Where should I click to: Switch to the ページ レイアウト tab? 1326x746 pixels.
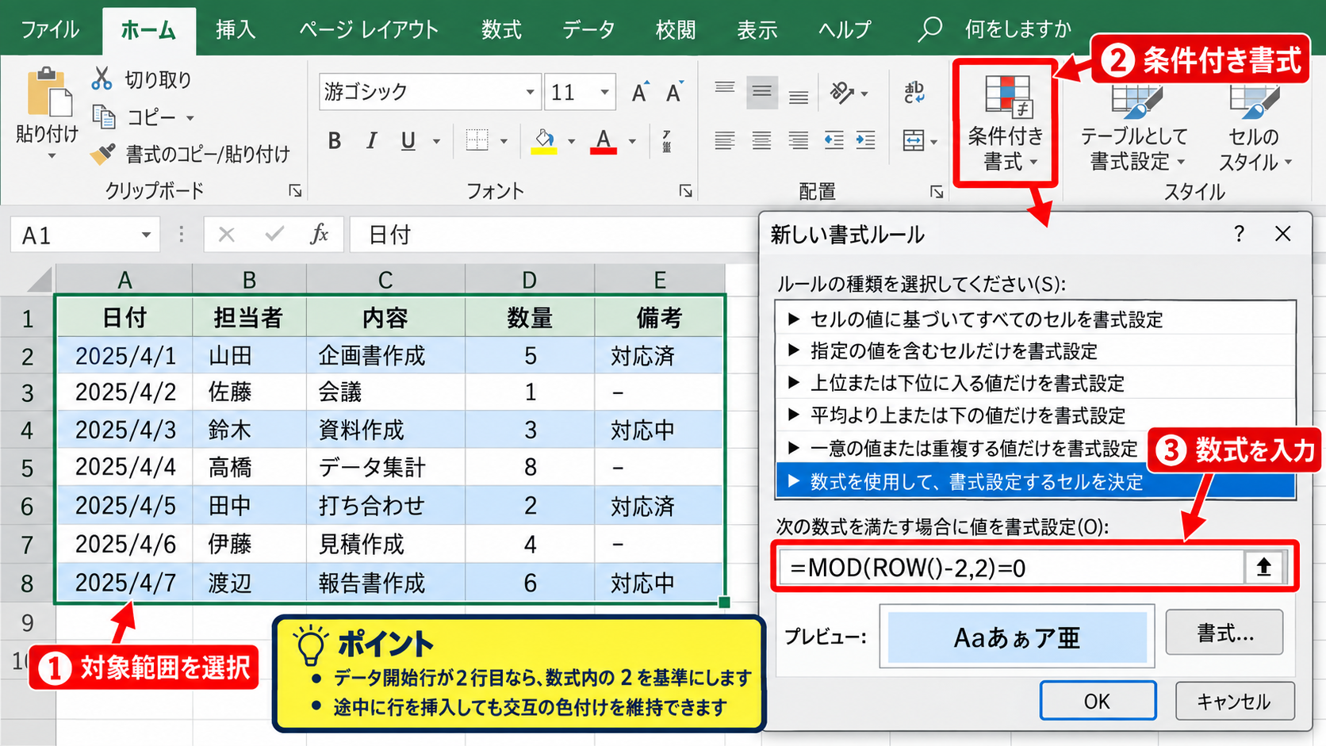[x=369, y=30]
